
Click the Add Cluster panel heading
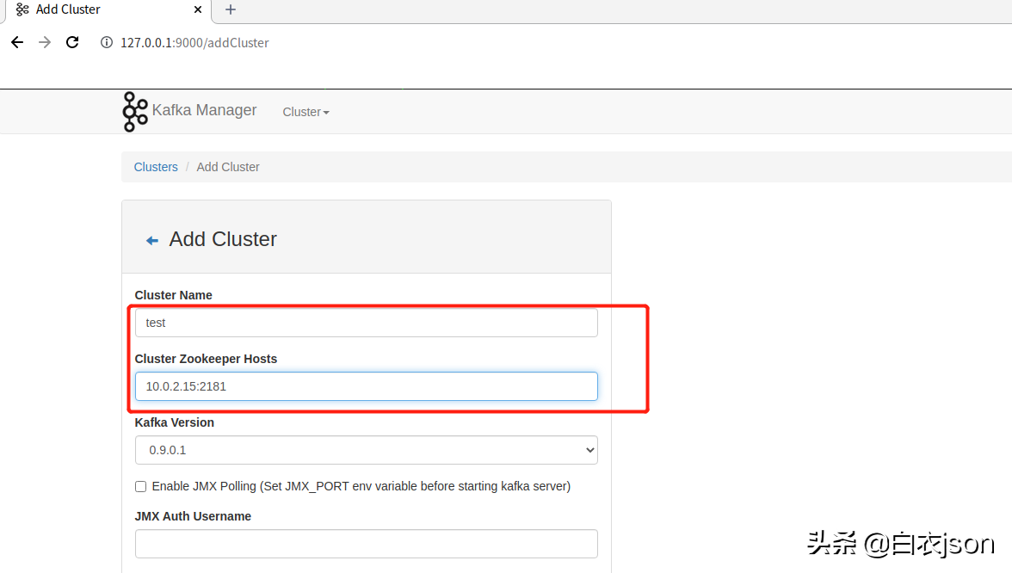click(x=223, y=239)
